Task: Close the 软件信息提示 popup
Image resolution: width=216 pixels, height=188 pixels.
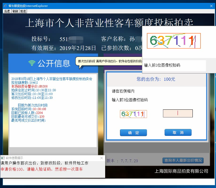Action: pos(101,158)
